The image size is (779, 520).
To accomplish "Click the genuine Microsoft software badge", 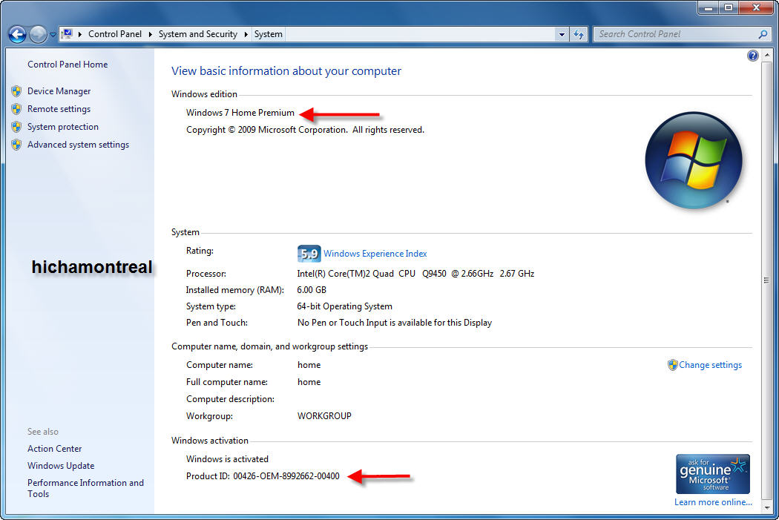I will (712, 474).
